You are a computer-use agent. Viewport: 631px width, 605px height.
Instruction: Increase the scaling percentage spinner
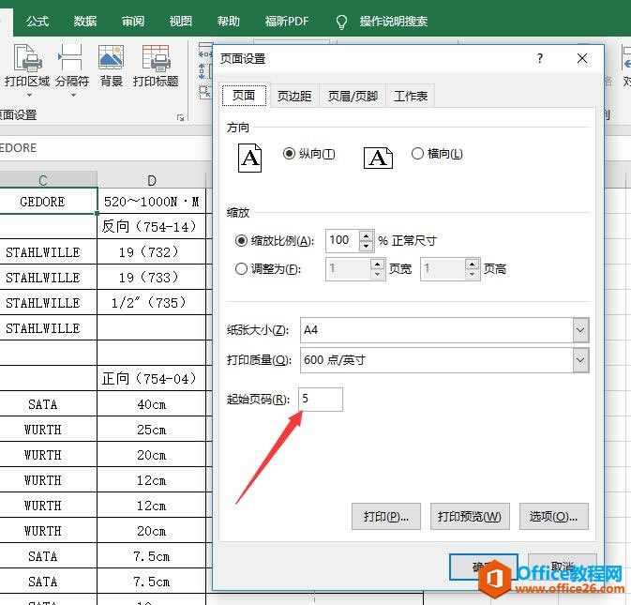[x=366, y=235]
